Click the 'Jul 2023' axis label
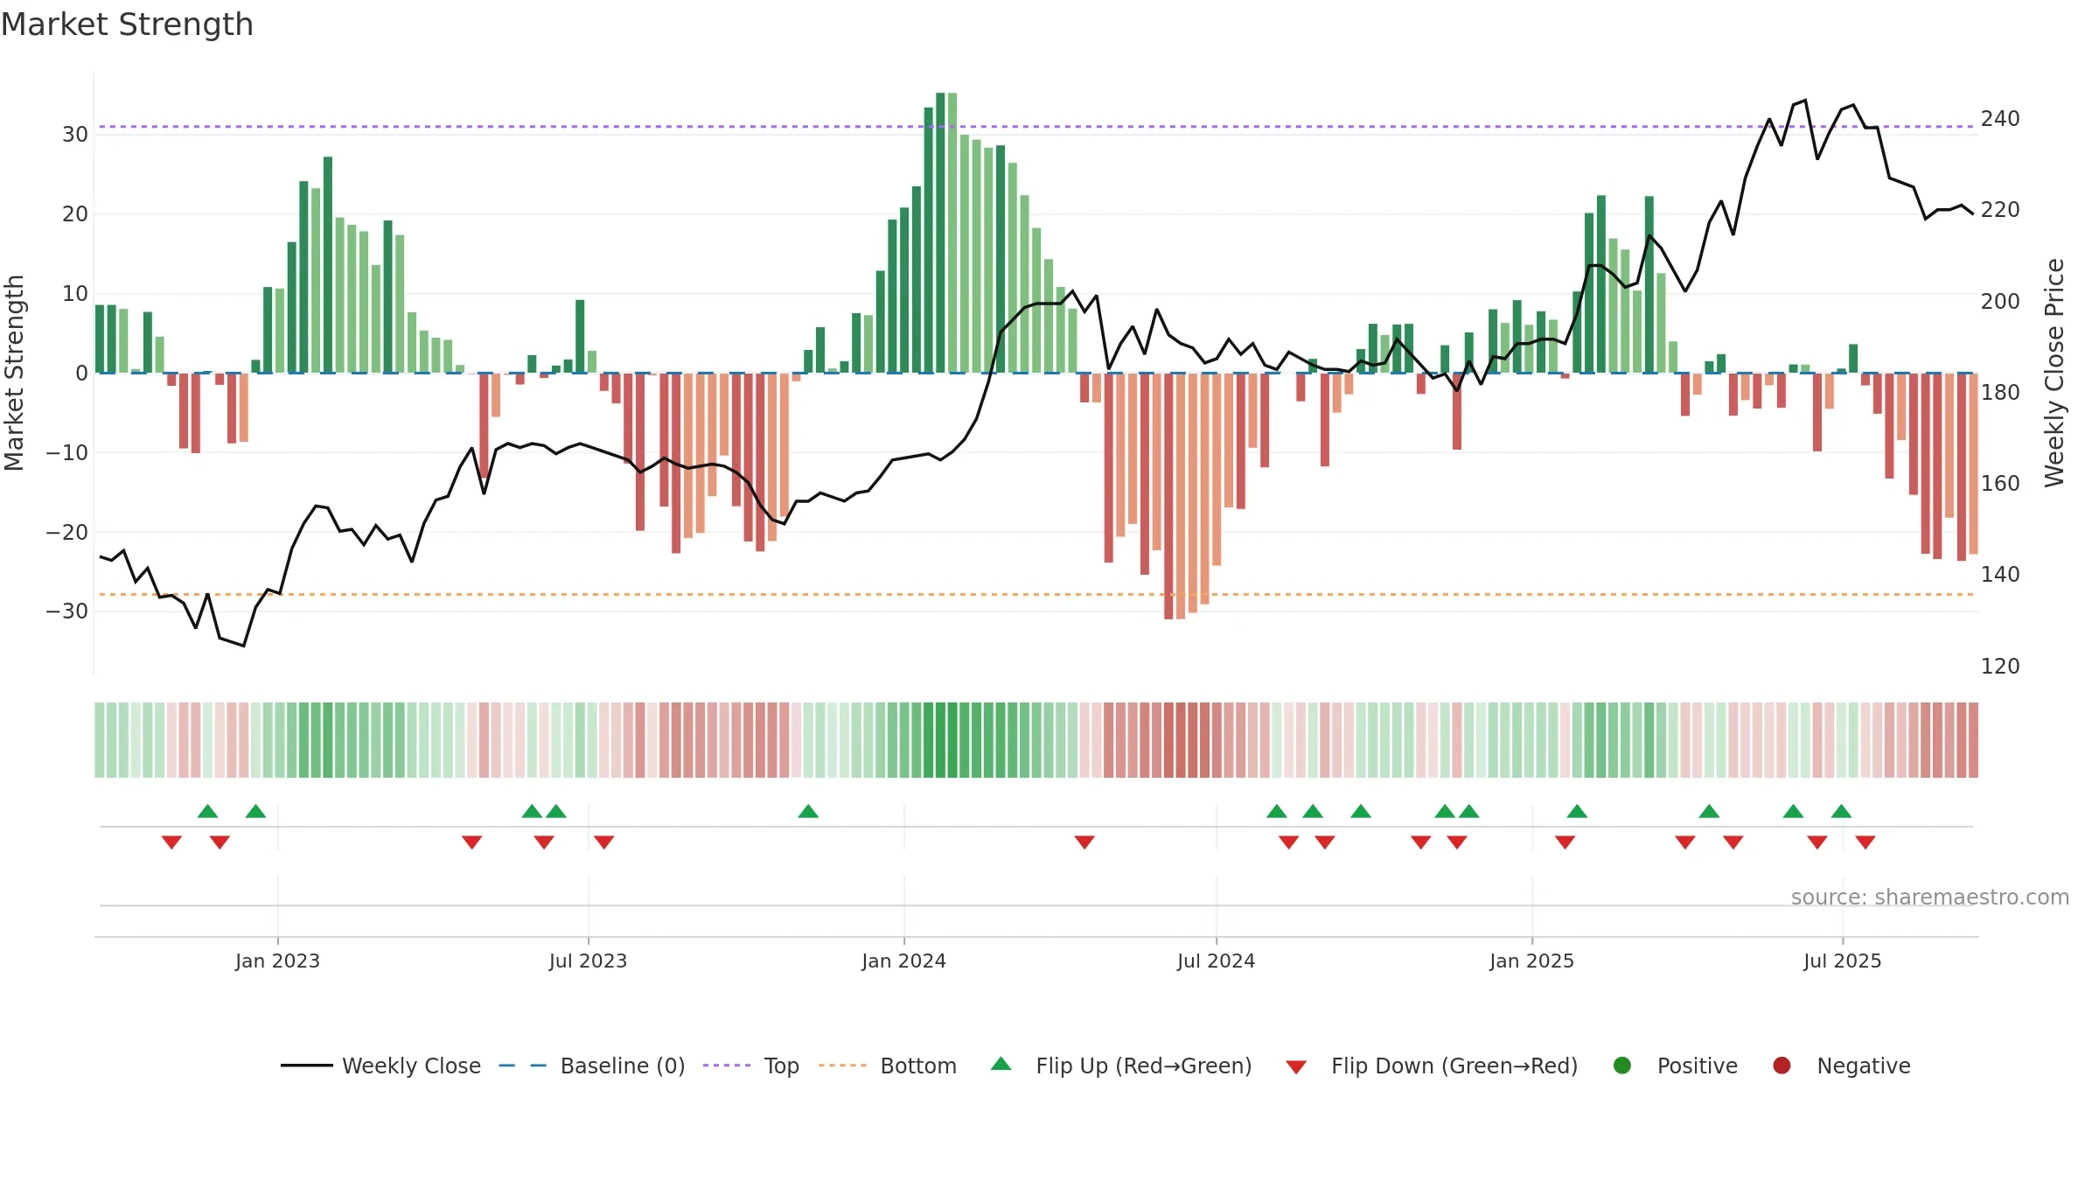The width and height of the screenshot is (2099, 1181). coord(588,961)
